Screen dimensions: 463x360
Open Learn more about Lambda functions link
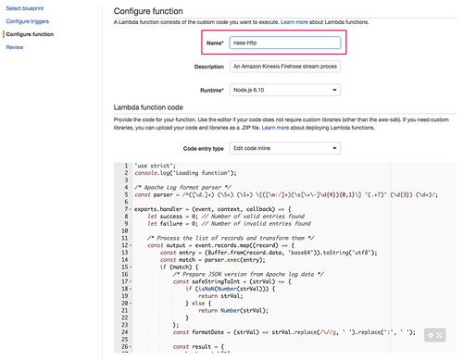[294, 22]
